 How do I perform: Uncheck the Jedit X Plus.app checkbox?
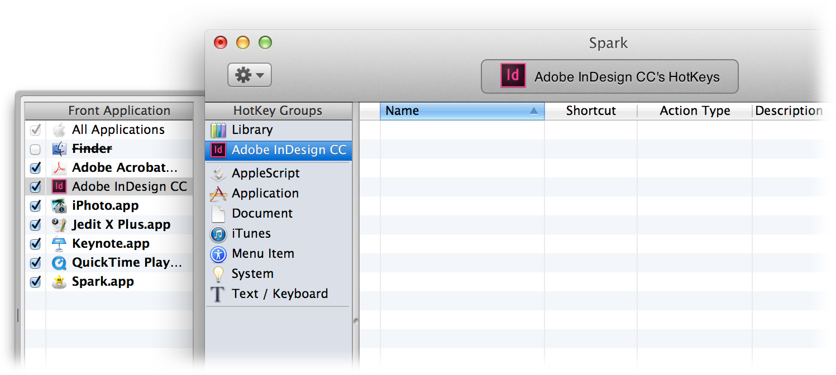[35, 225]
